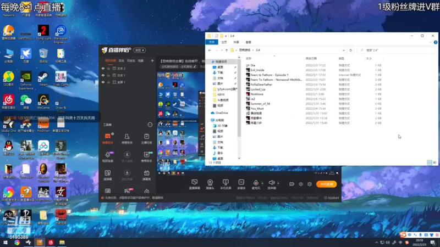Switch to the second scene tab
This screenshot has width=440, height=247.
click(x=121, y=60)
